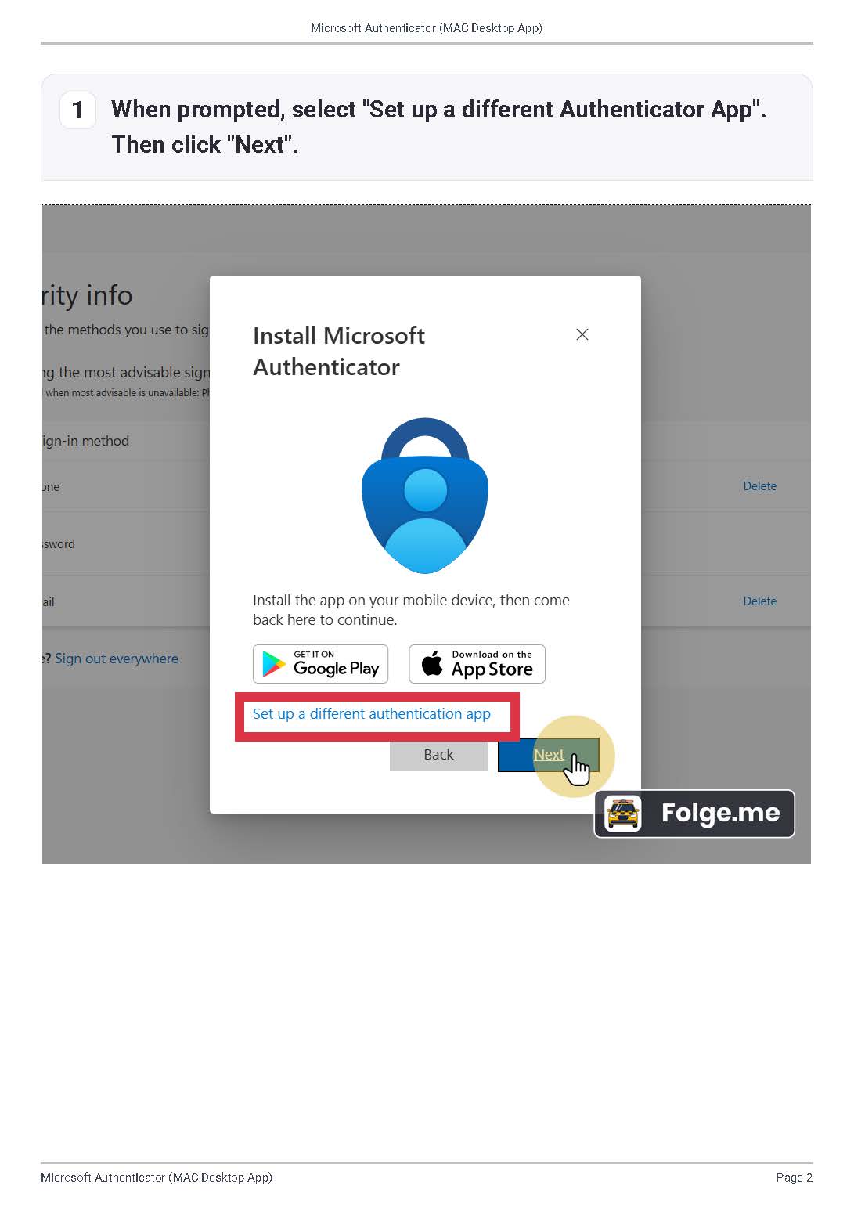
Task: Click the Install Microsoft Authenticator heading
Action: [x=339, y=351]
